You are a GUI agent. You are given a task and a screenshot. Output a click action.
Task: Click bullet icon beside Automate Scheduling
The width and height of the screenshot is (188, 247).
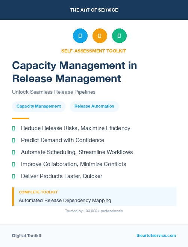[14, 152]
